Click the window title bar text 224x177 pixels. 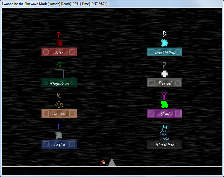click(x=54, y=4)
